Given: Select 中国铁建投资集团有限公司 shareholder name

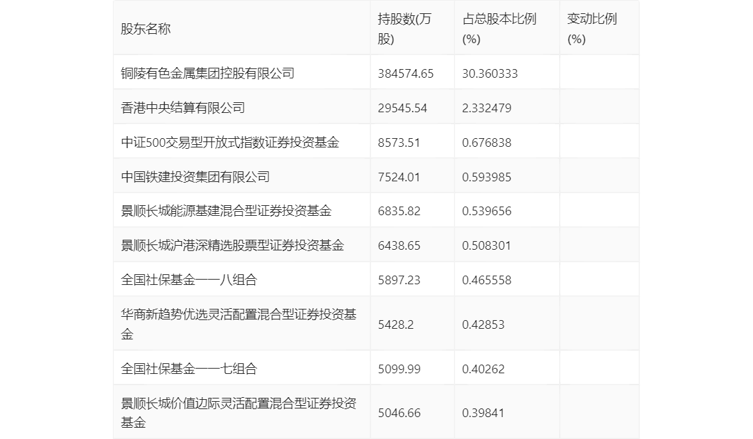Looking at the screenshot, I should click(195, 177).
